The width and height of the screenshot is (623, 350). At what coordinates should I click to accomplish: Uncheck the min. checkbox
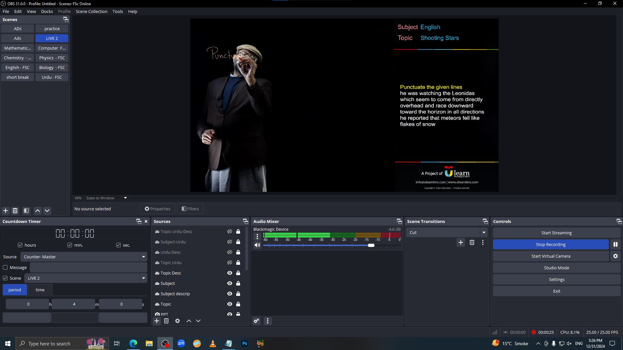pyautogui.click(x=70, y=245)
